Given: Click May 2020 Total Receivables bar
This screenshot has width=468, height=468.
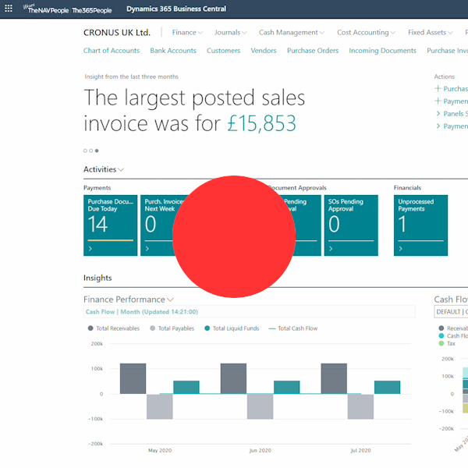Looking at the screenshot, I should (133, 378).
